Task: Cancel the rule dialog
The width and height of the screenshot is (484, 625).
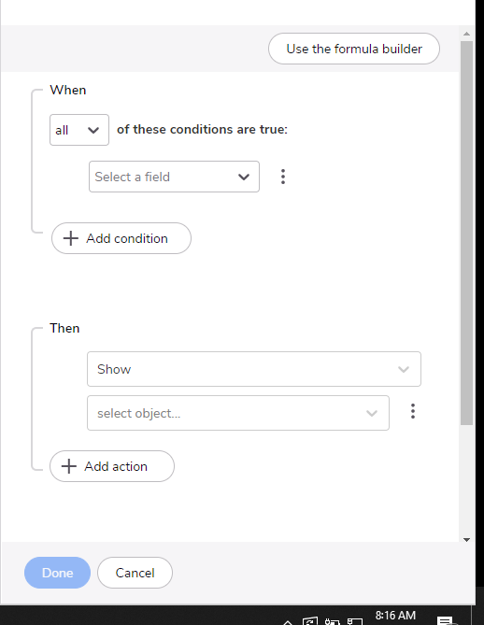Action: [x=135, y=573]
